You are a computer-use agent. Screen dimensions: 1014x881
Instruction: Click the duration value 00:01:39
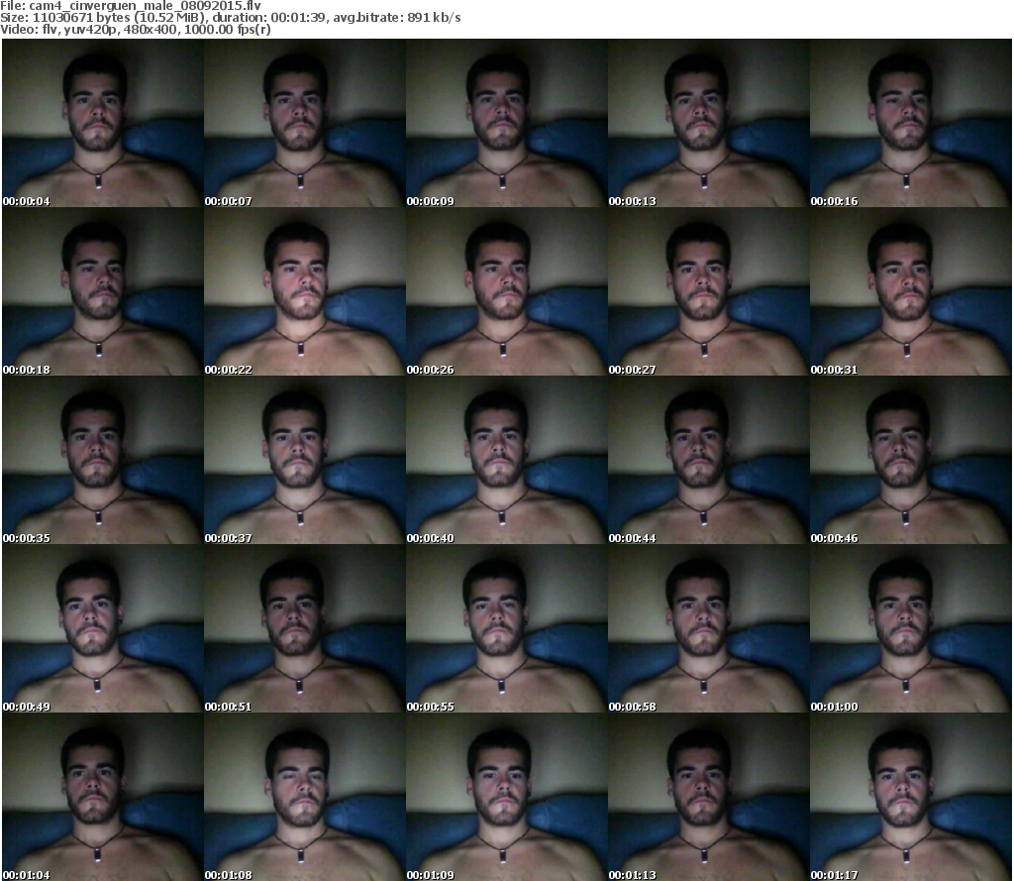(x=297, y=18)
